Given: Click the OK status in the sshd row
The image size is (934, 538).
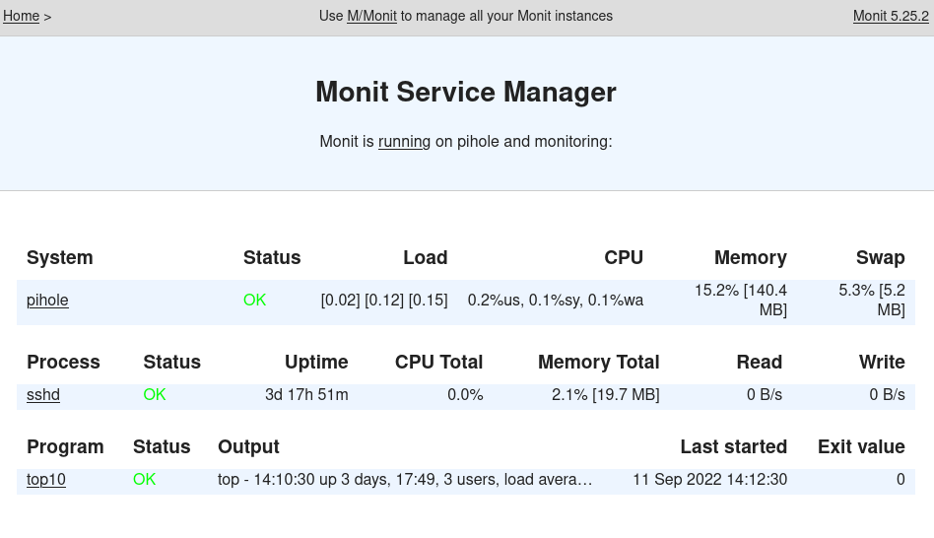Looking at the screenshot, I should click(155, 395).
